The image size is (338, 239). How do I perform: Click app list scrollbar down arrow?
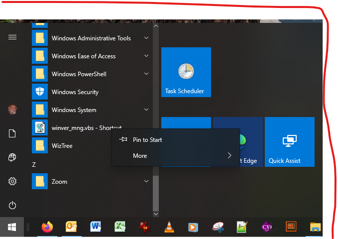point(156,214)
